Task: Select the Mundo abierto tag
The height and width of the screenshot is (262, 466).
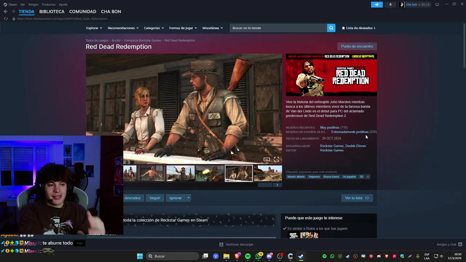Action: tap(296, 177)
